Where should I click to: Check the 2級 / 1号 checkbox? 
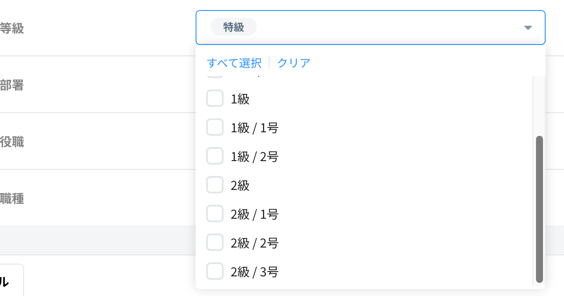click(215, 214)
